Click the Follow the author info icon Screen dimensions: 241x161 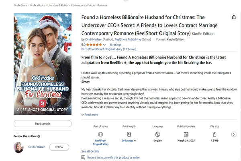[39, 136]
